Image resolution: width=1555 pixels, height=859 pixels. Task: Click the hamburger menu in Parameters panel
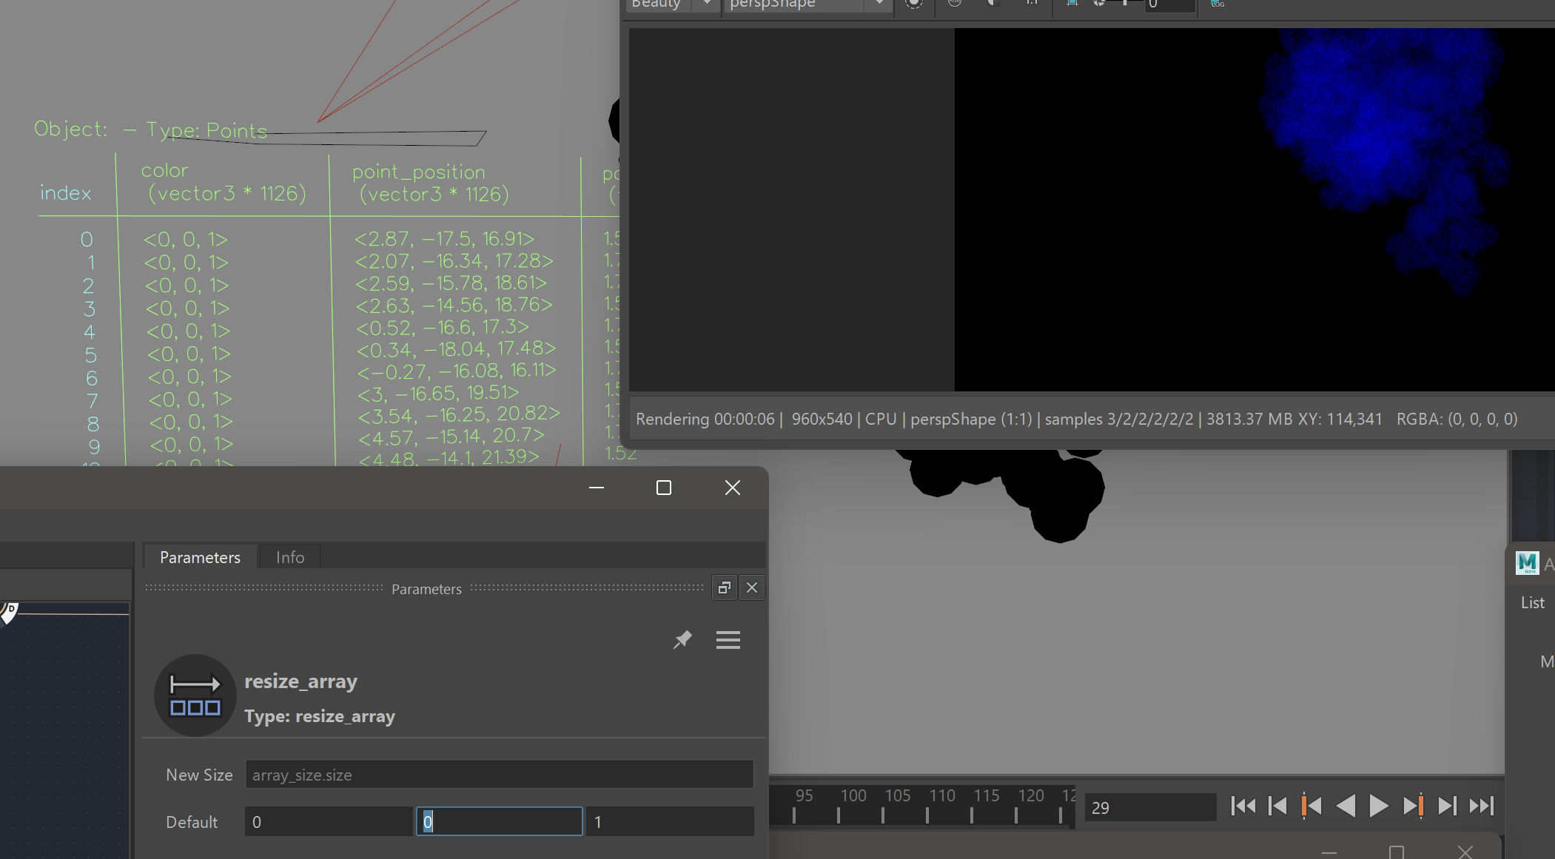coord(728,639)
